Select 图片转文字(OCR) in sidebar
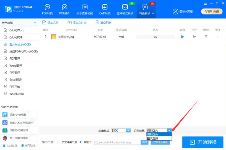Image resolution: width=226 pixels, height=150 pixels. (x=20, y=44)
